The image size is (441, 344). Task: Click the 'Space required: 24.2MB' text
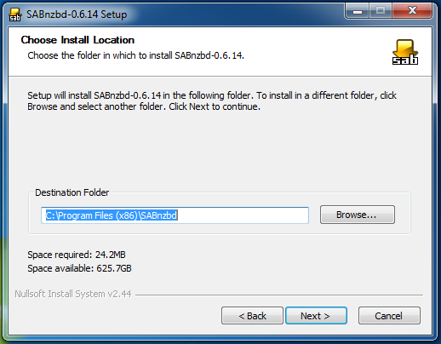(77, 255)
